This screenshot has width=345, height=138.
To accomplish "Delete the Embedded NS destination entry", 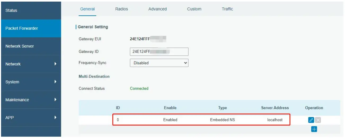I will [318, 120].
